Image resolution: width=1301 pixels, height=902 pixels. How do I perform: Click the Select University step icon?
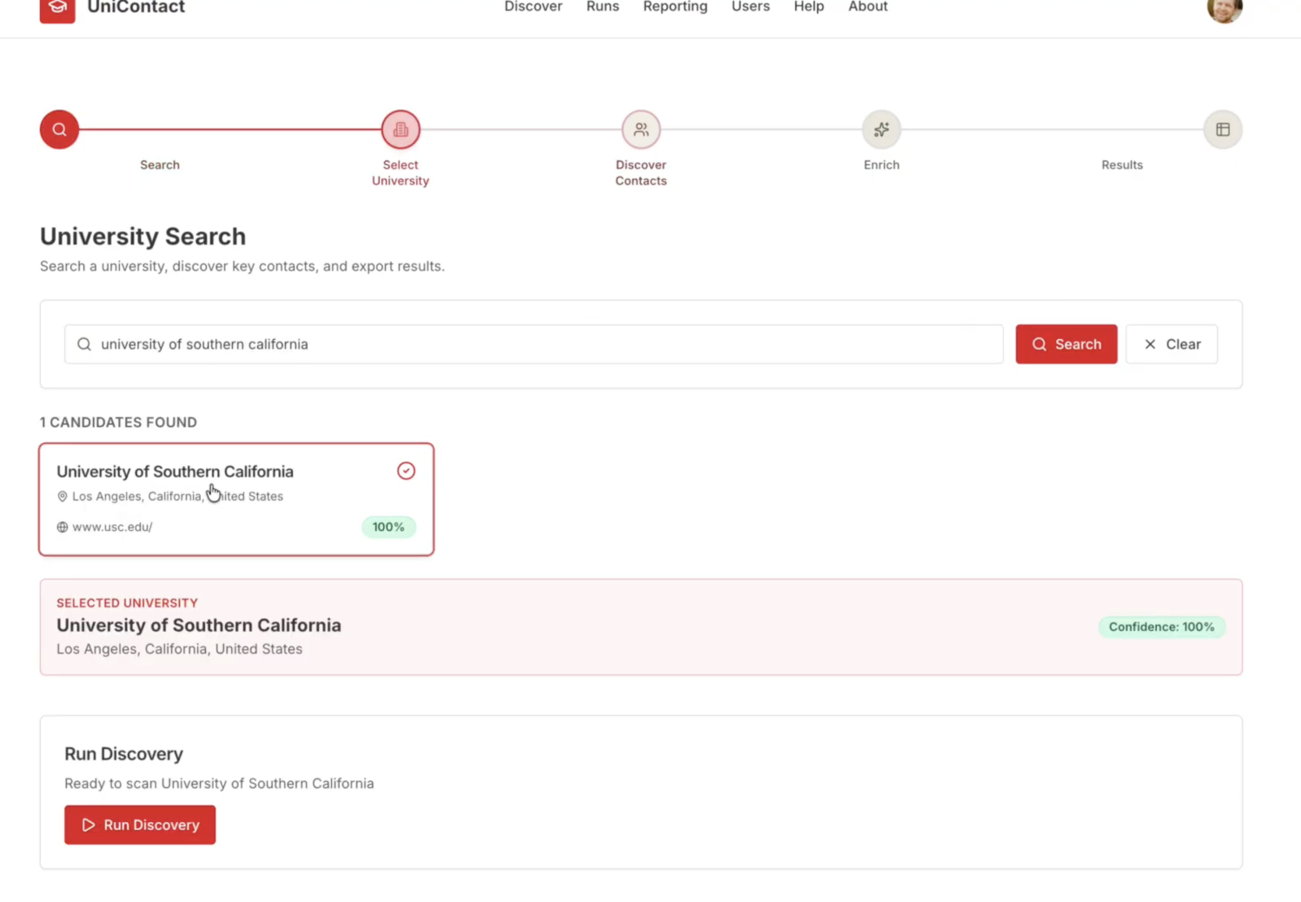pos(401,129)
